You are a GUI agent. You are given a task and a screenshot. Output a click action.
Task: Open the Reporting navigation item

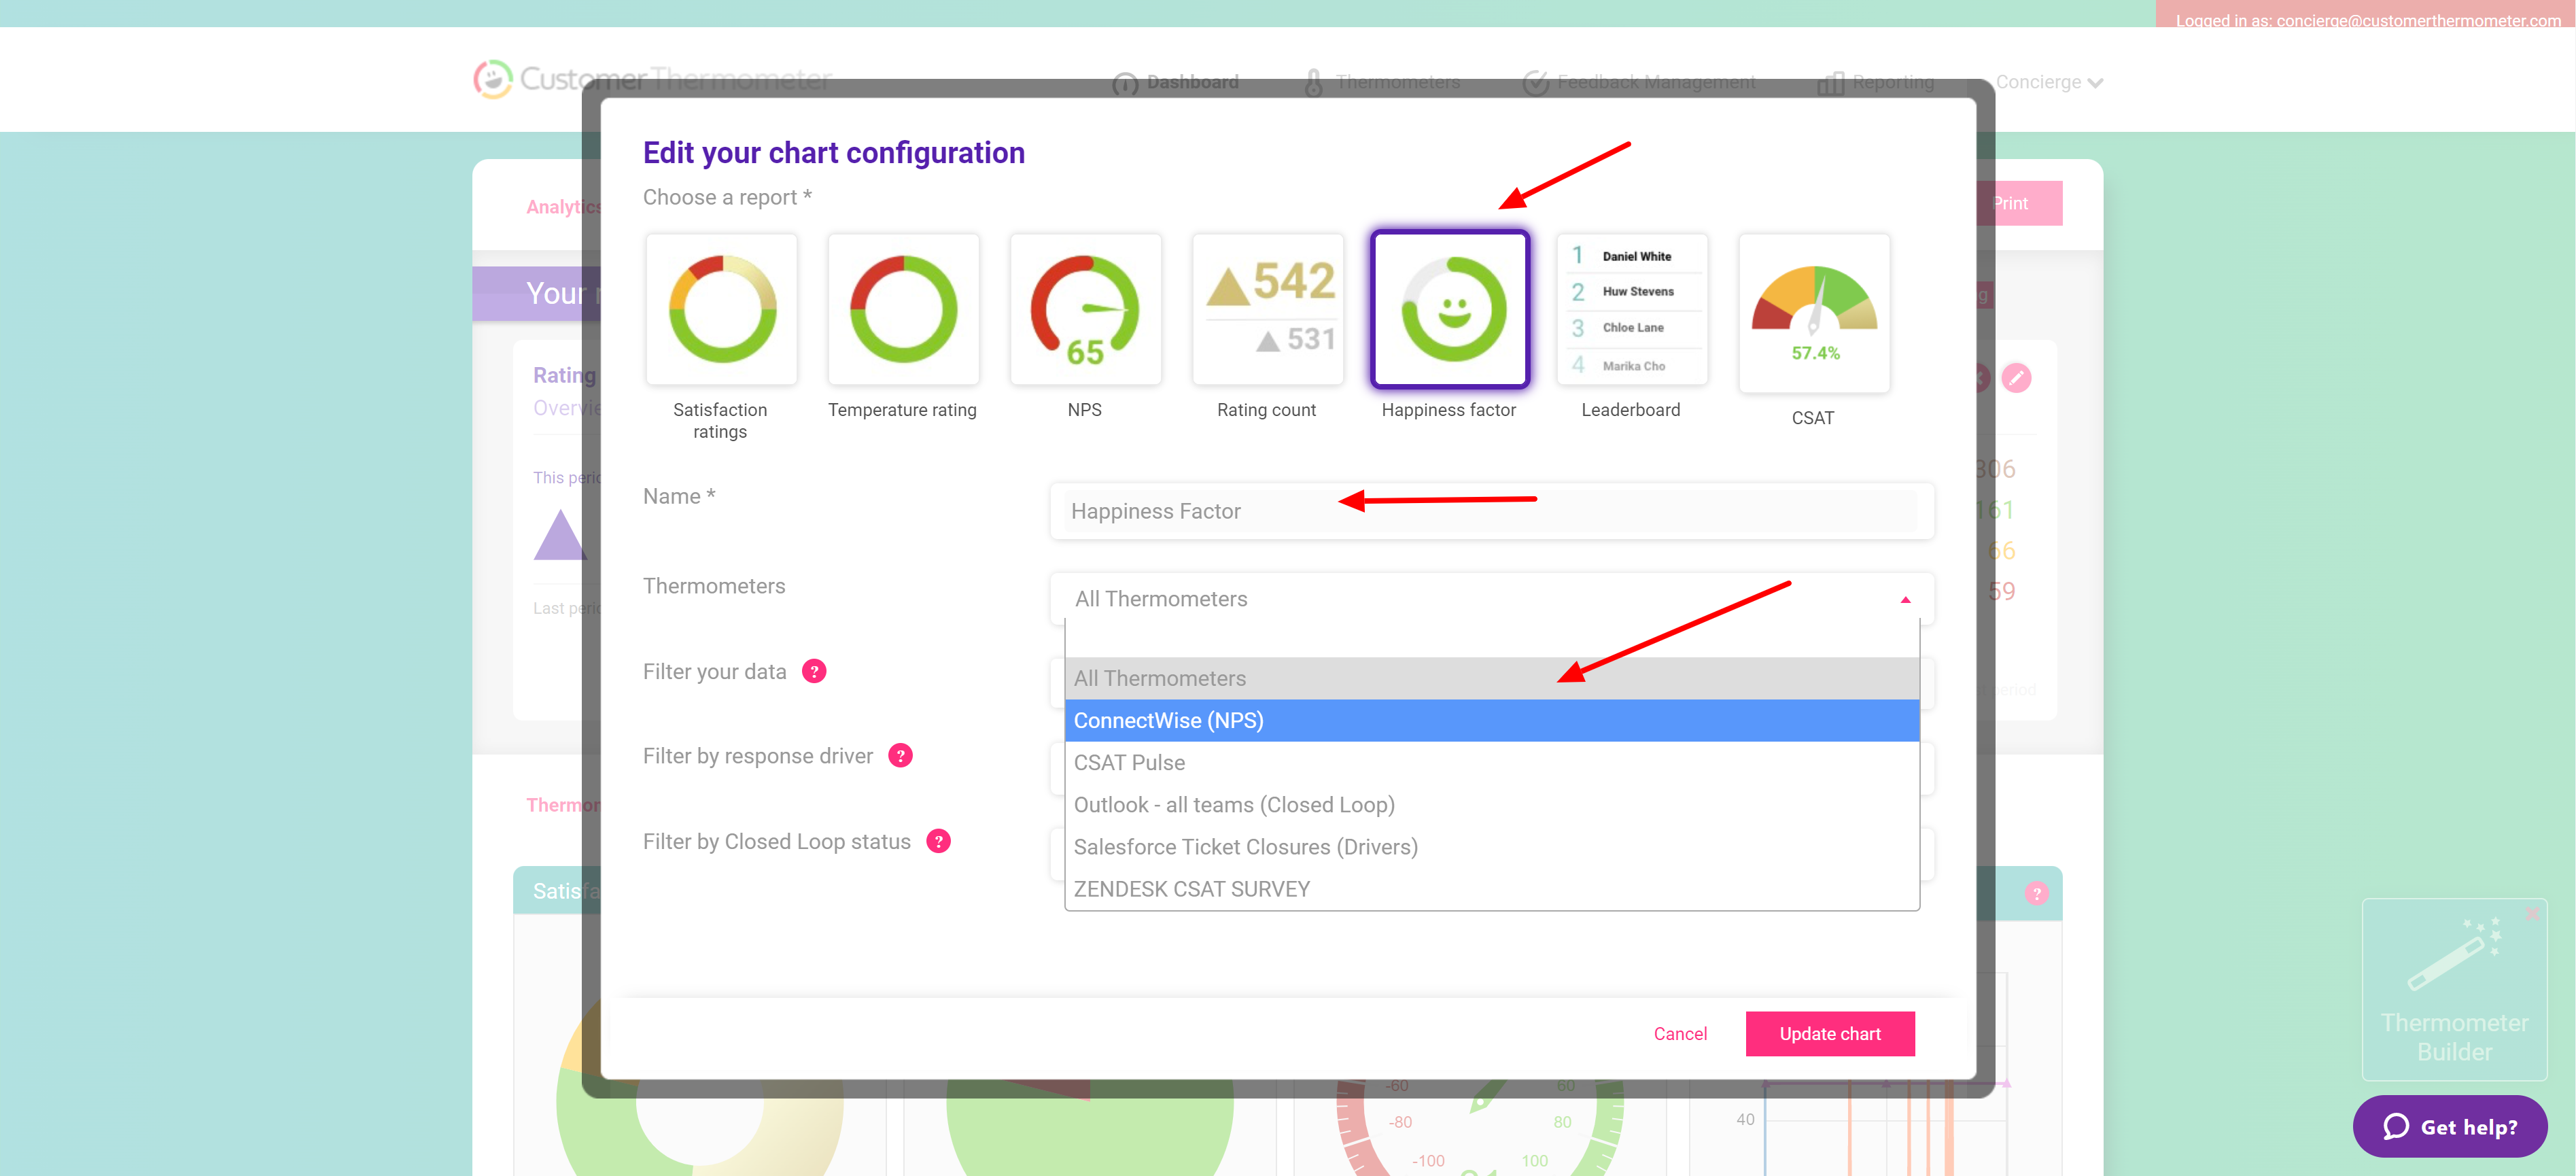1876,82
